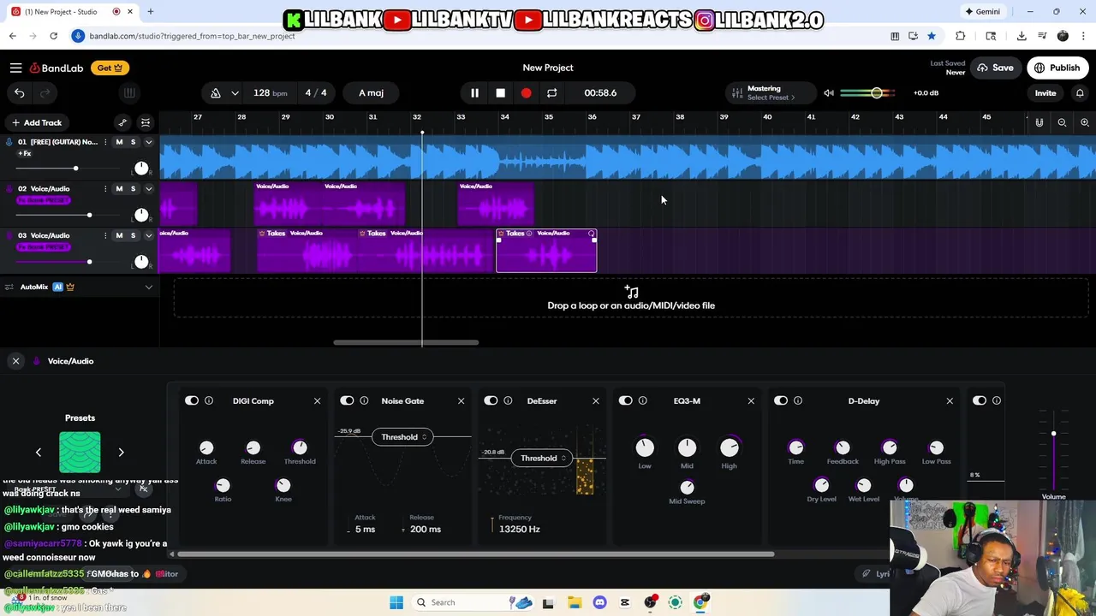This screenshot has width=1096, height=616.
Task: Open the automation curve tool next to Add Track
Action: pyautogui.click(x=122, y=122)
